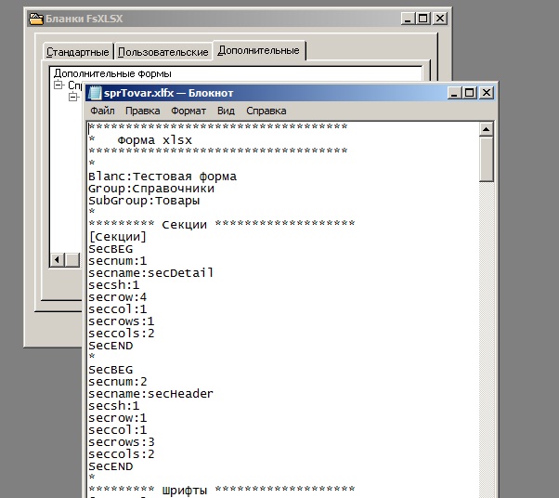Select the Дополнительные tab
Screen dimensions: 559x498
click(259, 50)
